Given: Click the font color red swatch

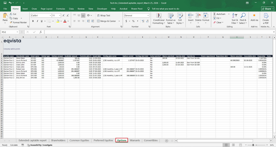Looking at the screenshot, I should point(64,21).
